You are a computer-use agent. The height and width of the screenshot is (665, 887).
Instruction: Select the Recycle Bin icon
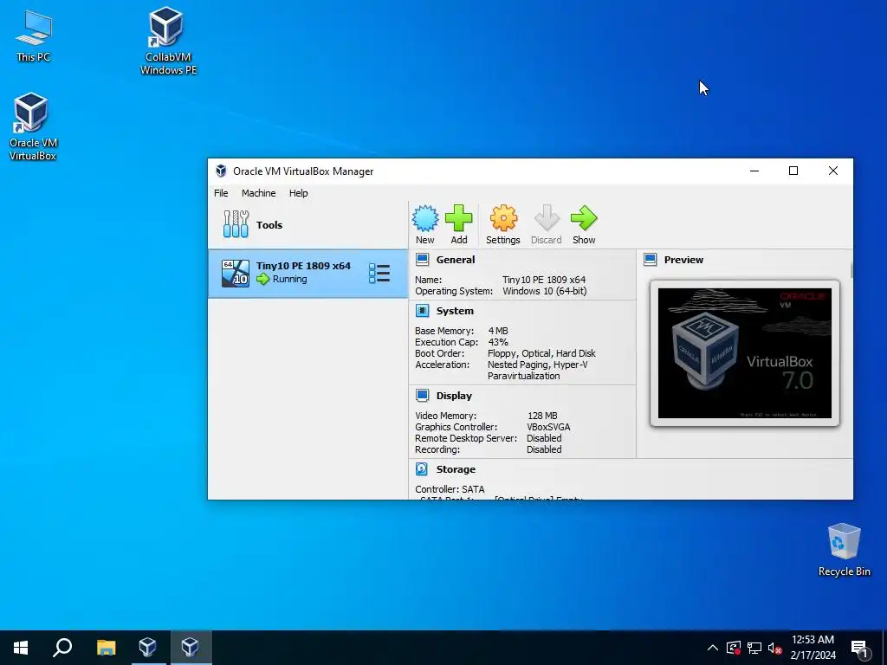click(x=844, y=550)
